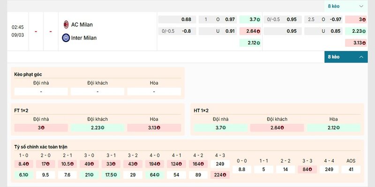
Task: Select correct score odds 89
Action: [198, 175]
